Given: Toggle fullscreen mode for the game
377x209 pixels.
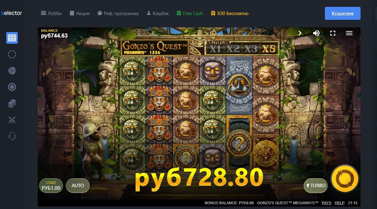Looking at the screenshot, I should coord(333,33).
